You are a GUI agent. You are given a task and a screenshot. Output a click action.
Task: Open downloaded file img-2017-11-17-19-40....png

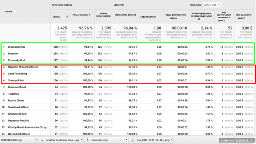click(153, 140)
